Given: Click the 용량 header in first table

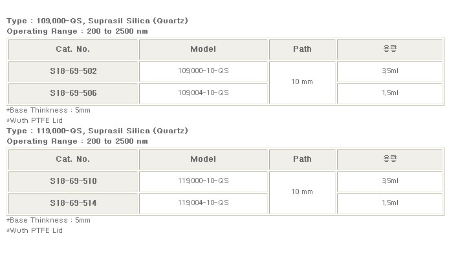Looking at the screenshot, I should coord(389,50).
